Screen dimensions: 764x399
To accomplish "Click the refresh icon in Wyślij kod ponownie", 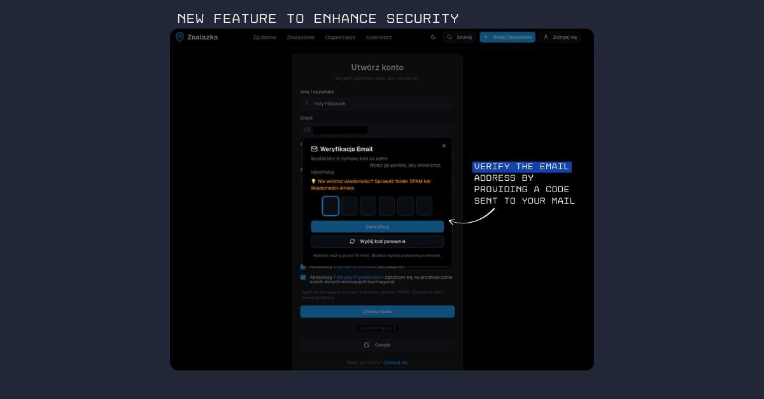I will pos(353,241).
